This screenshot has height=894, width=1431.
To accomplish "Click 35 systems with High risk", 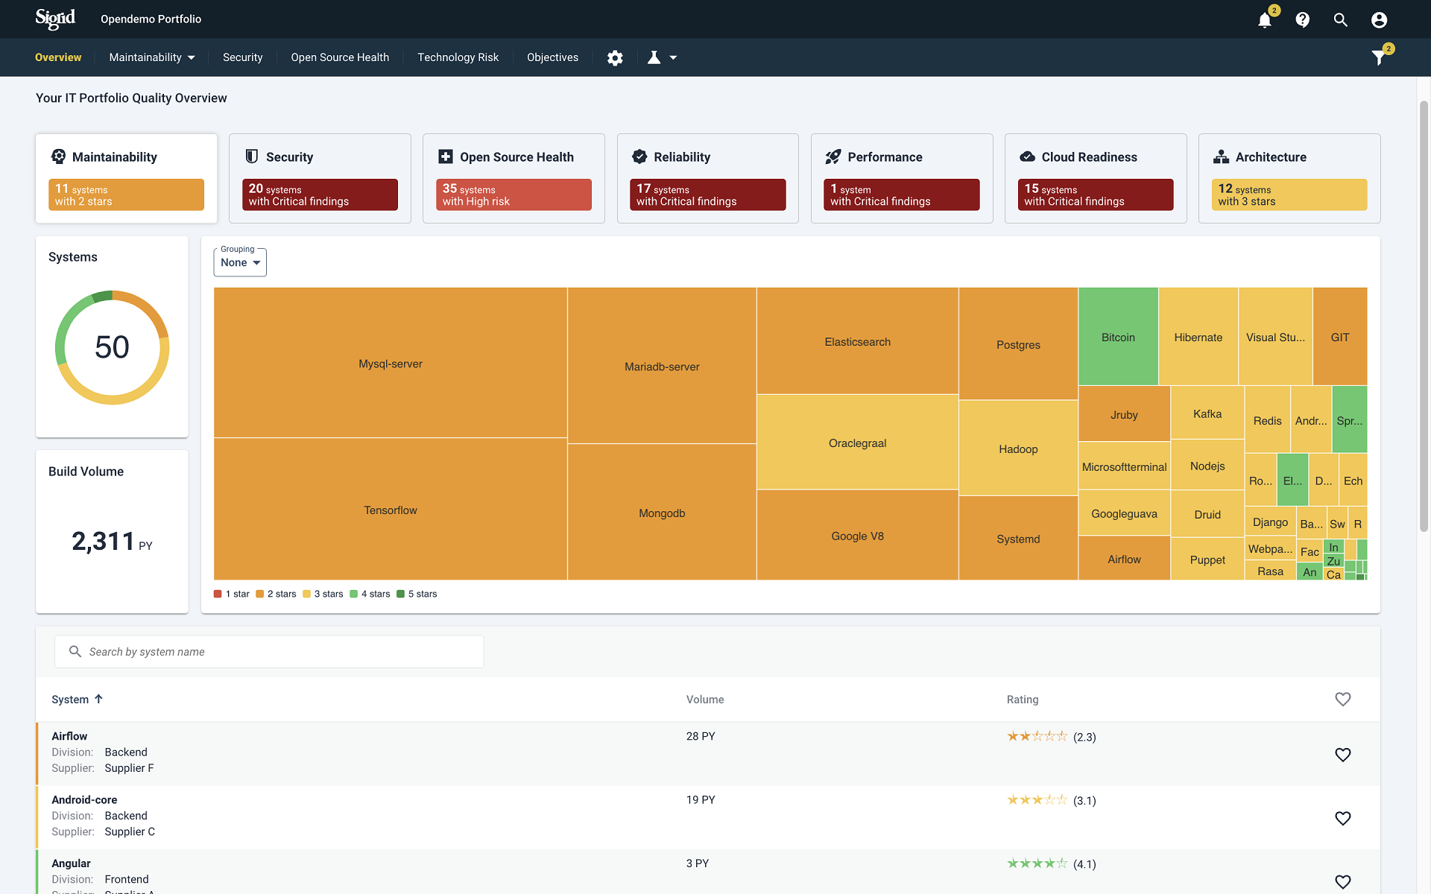I will point(514,194).
